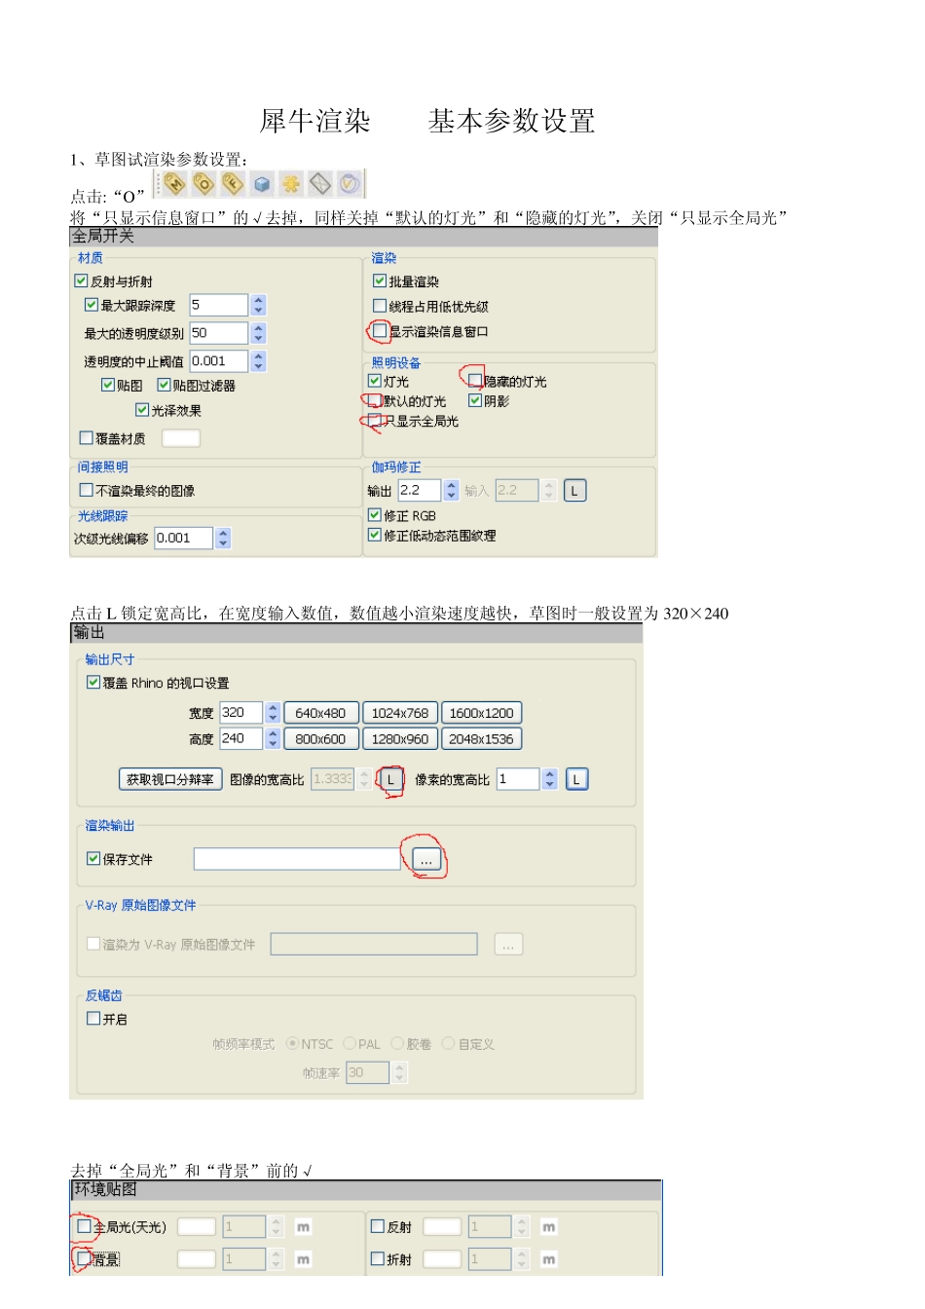Enable the 覆盖材质 checkbox
This screenshot has width=925, height=1309.
[x=87, y=438]
